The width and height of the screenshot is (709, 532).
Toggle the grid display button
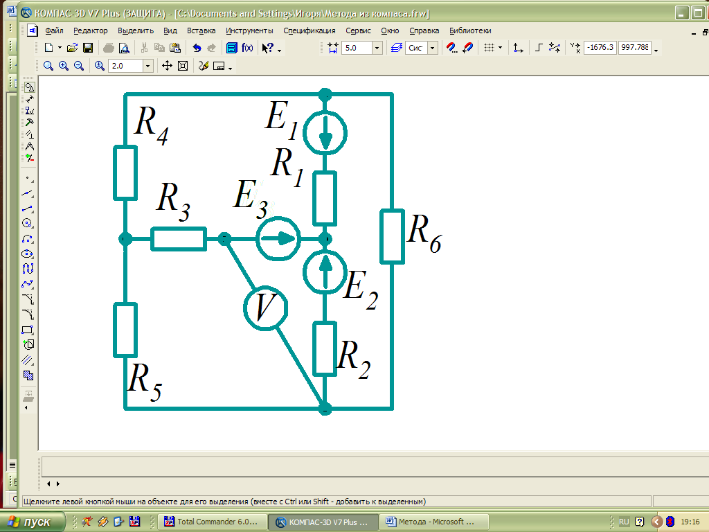click(489, 48)
